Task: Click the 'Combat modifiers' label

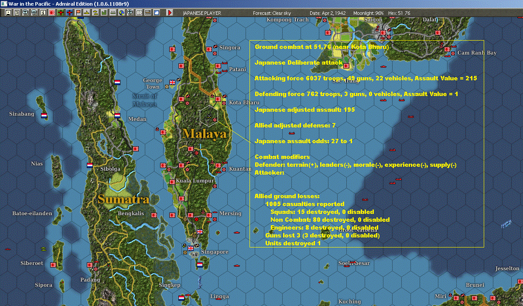Action: point(282,157)
